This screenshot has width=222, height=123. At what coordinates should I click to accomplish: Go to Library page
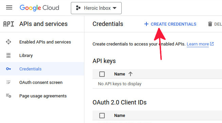pyautogui.click(x=26, y=56)
